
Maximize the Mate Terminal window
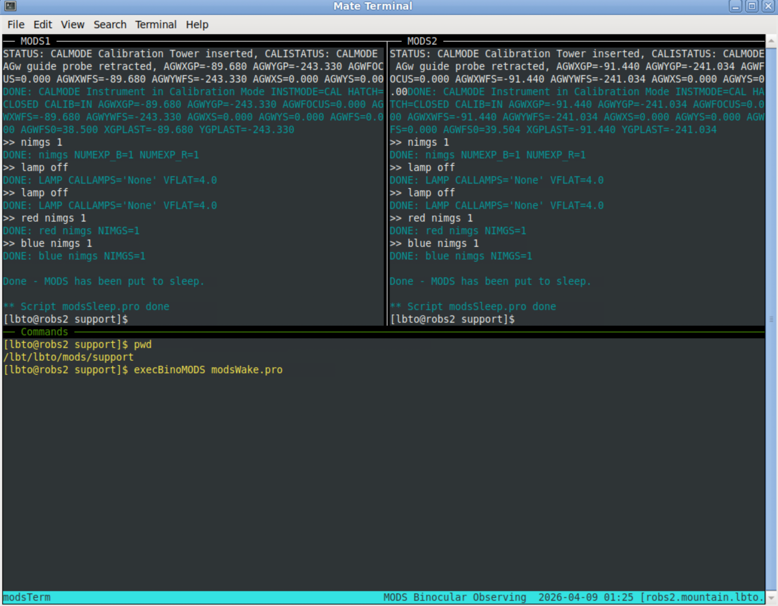[752, 6]
